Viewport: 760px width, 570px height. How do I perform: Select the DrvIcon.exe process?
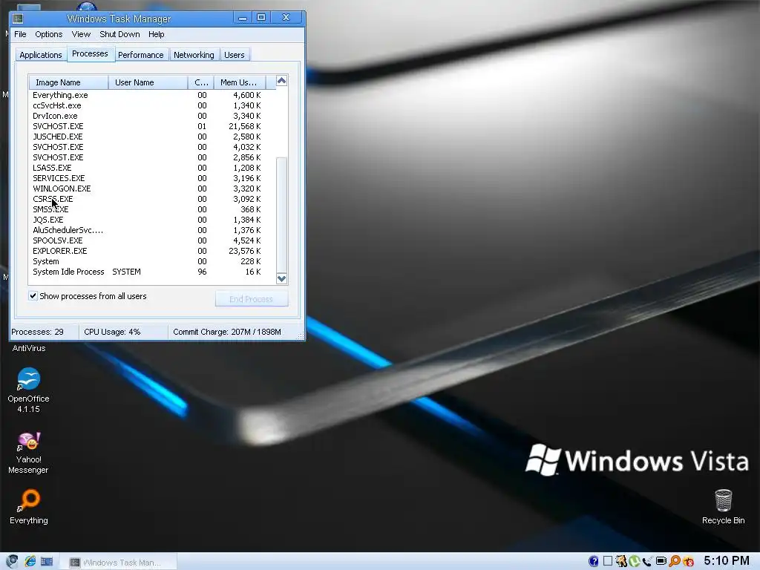pyautogui.click(x=151, y=116)
